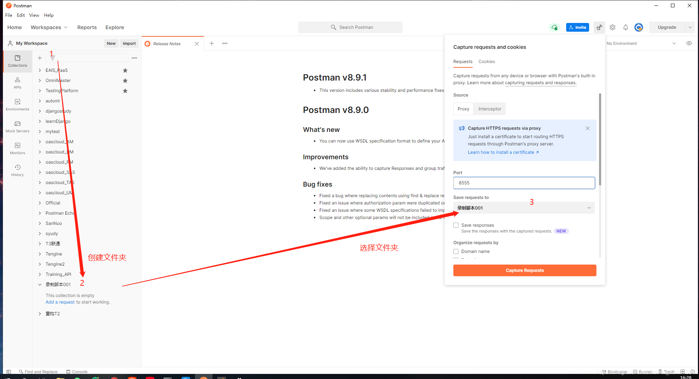Open the user avatar menu
This screenshot has width=699, height=379.
coord(639,27)
